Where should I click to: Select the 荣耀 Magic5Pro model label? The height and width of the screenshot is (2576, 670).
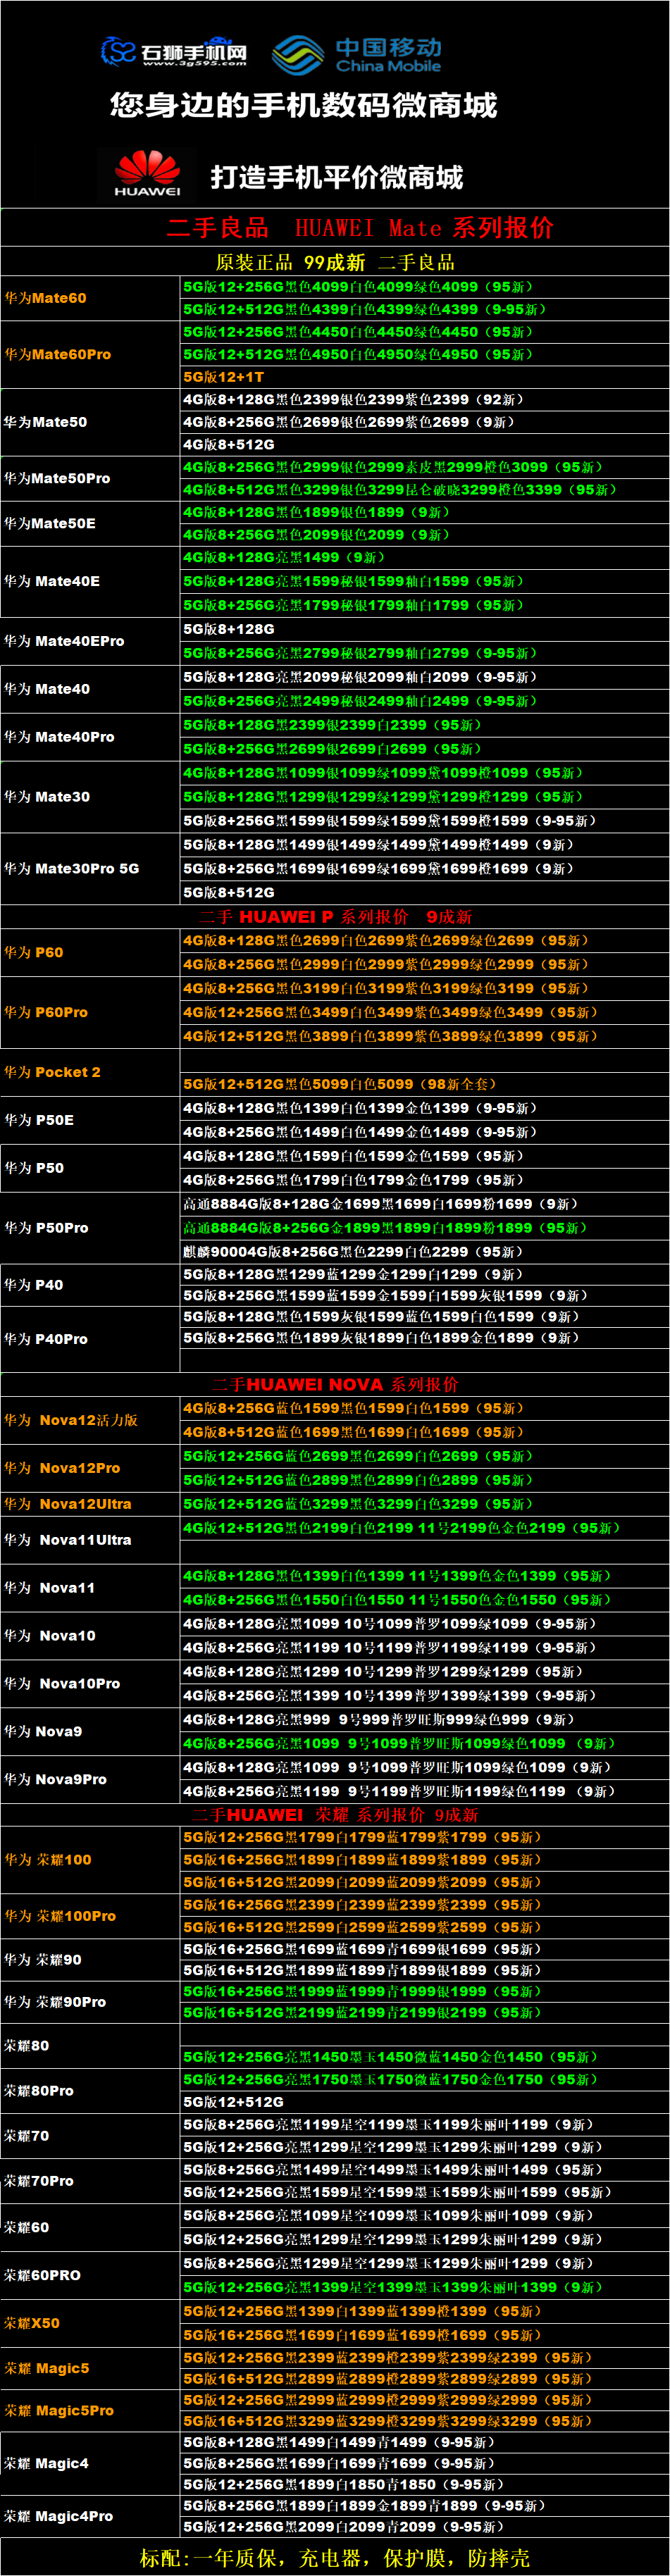(x=59, y=2411)
